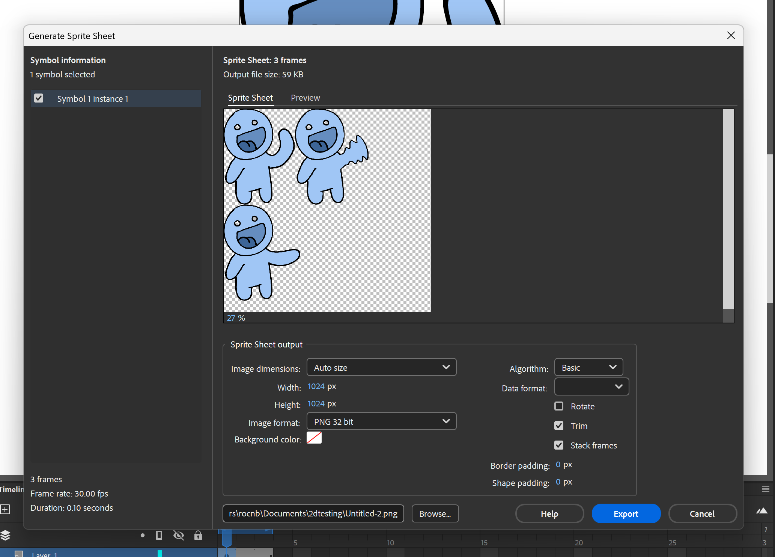This screenshot has width=775, height=557.
Task: Click the Browse... button
Action: point(435,513)
